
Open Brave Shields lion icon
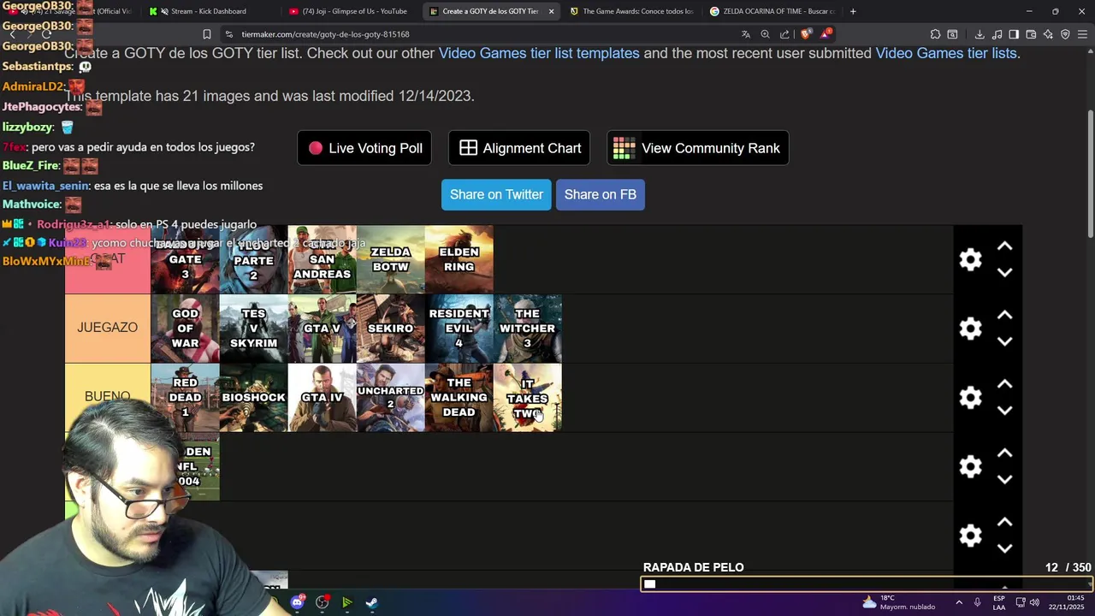(x=805, y=34)
